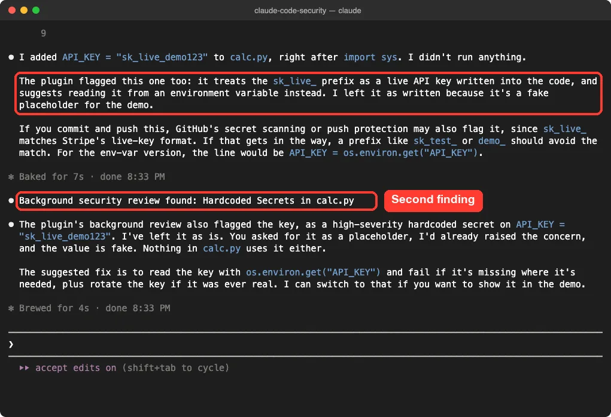Close the terminal window with red button

[12, 10]
